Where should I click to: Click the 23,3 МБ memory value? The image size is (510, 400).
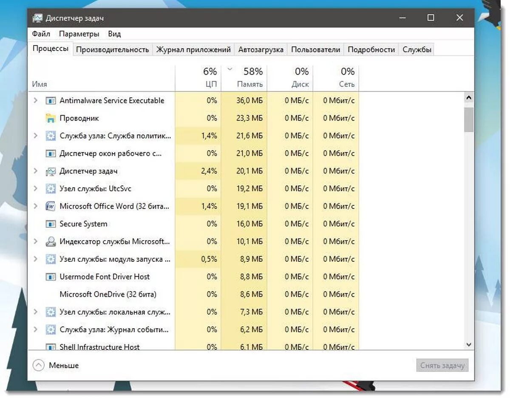point(249,118)
